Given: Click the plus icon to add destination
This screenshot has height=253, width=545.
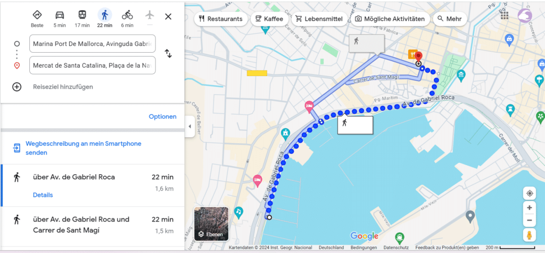Looking at the screenshot, I should click(16, 87).
